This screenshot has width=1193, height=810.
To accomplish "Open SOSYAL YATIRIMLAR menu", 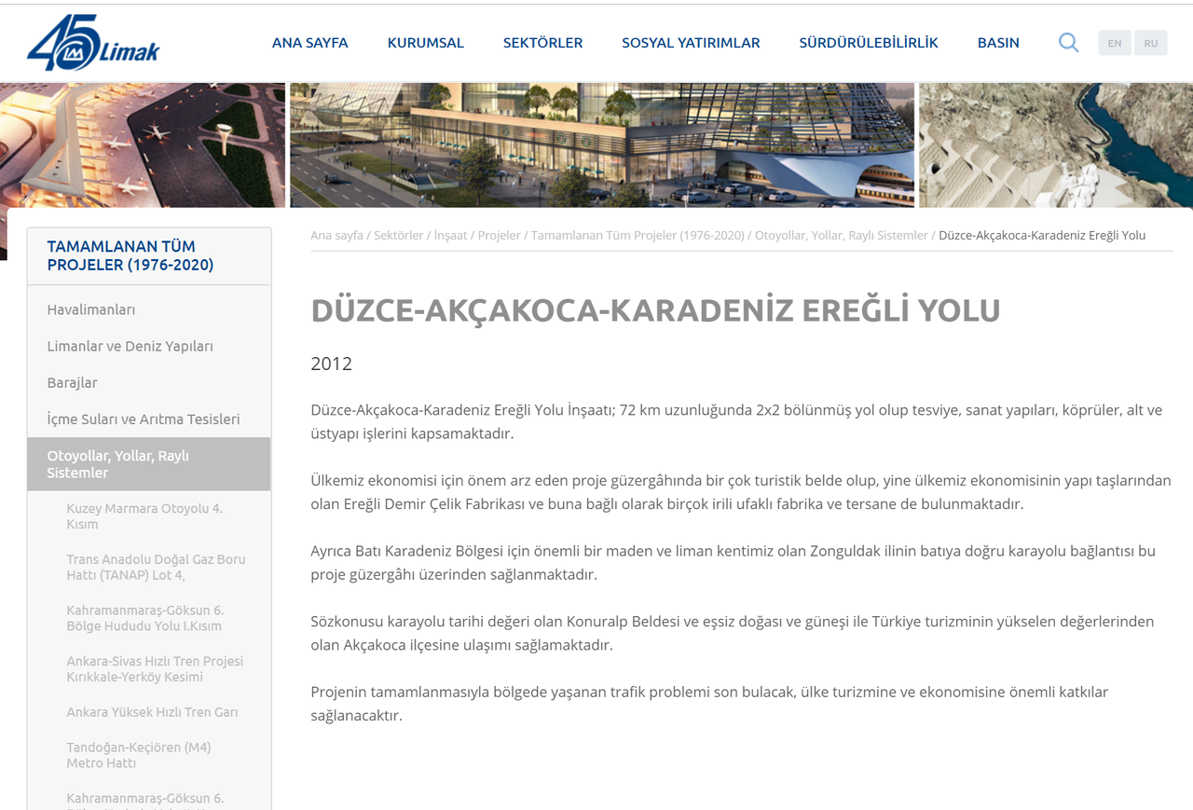I will coord(692,43).
